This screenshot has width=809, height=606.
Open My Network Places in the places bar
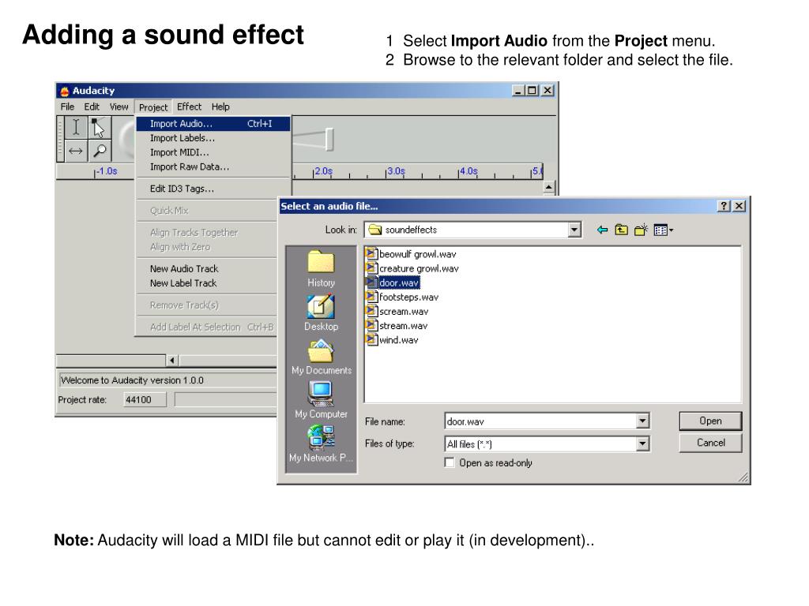coord(321,443)
